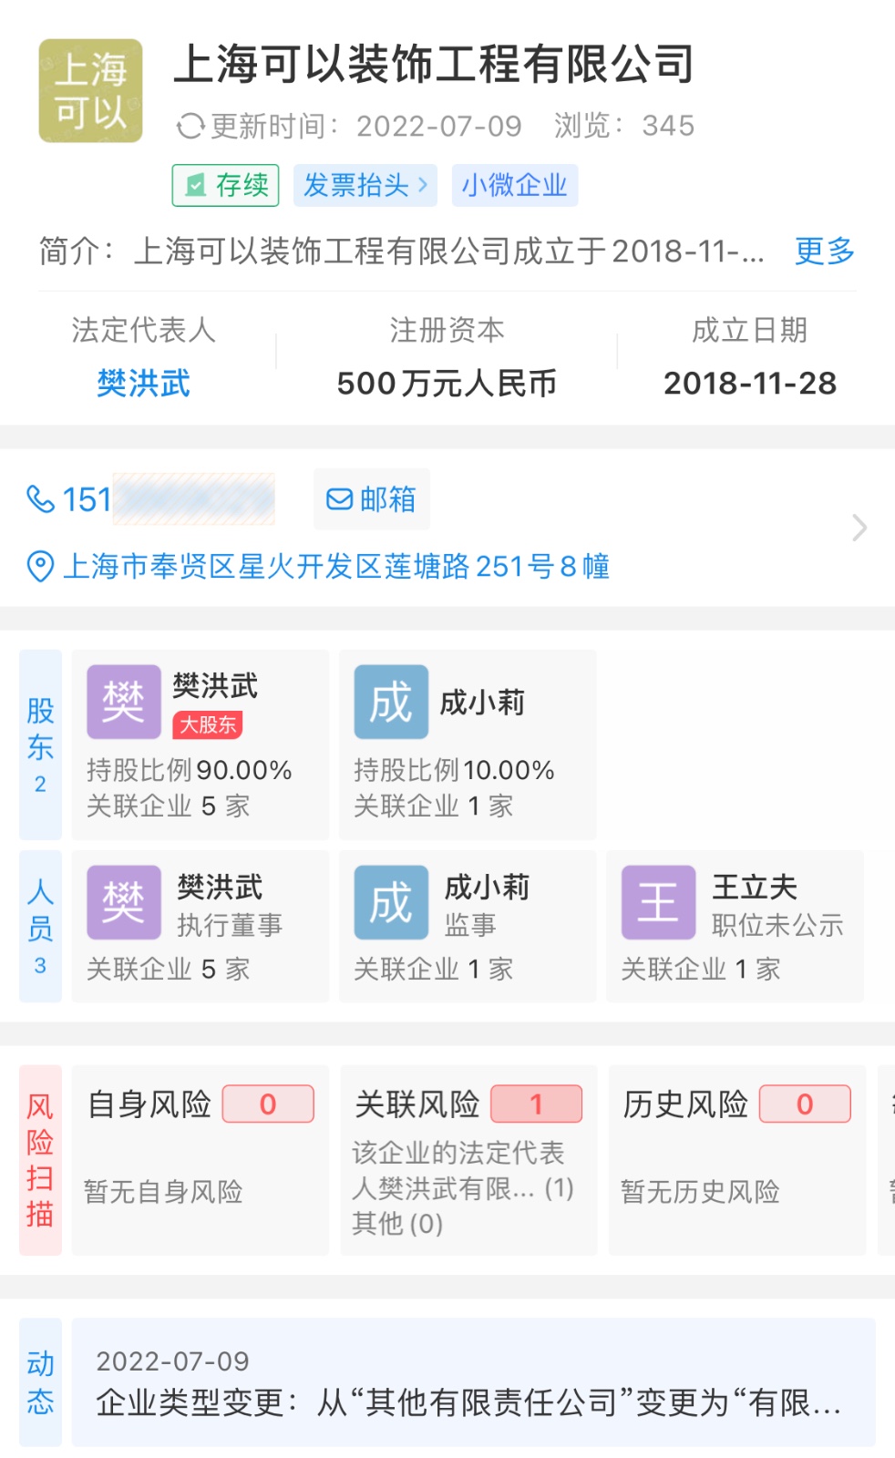Click the purple 王 avatar for 王立夫
Screen dimensions: 895x1458
658,902
